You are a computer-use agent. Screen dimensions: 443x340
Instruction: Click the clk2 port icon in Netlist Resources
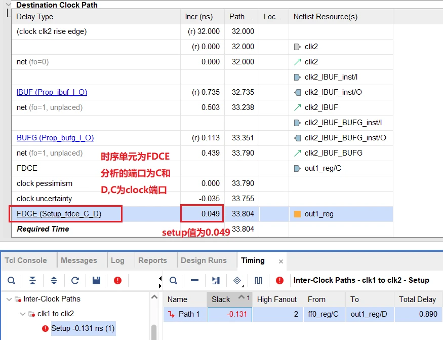click(x=297, y=47)
